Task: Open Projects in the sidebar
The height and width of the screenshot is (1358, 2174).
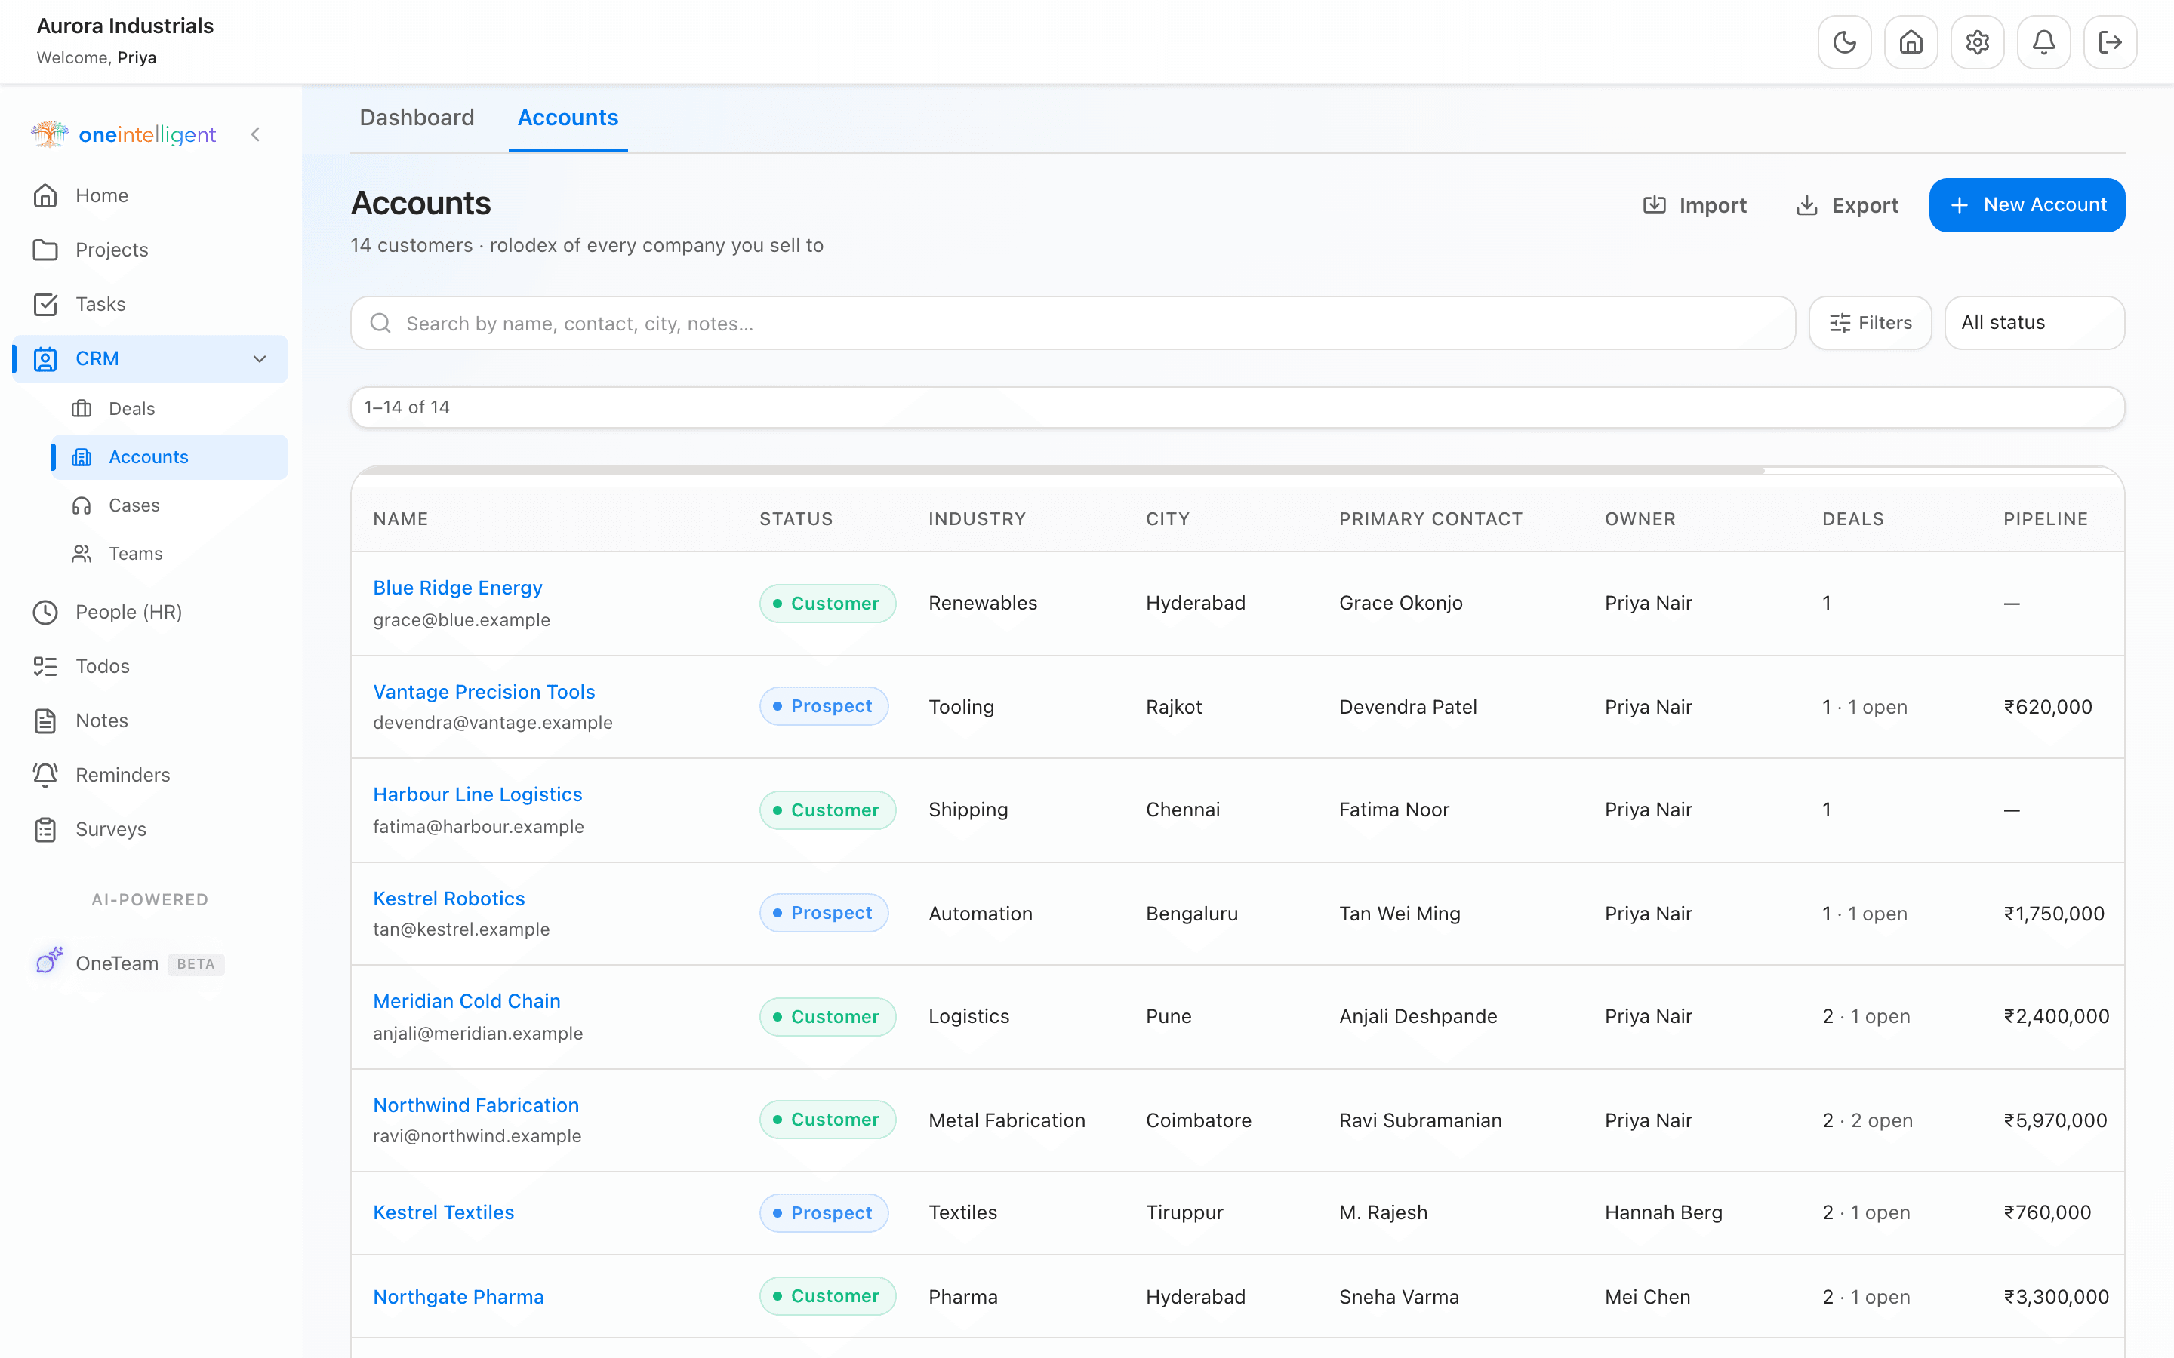Action: [x=150, y=250]
